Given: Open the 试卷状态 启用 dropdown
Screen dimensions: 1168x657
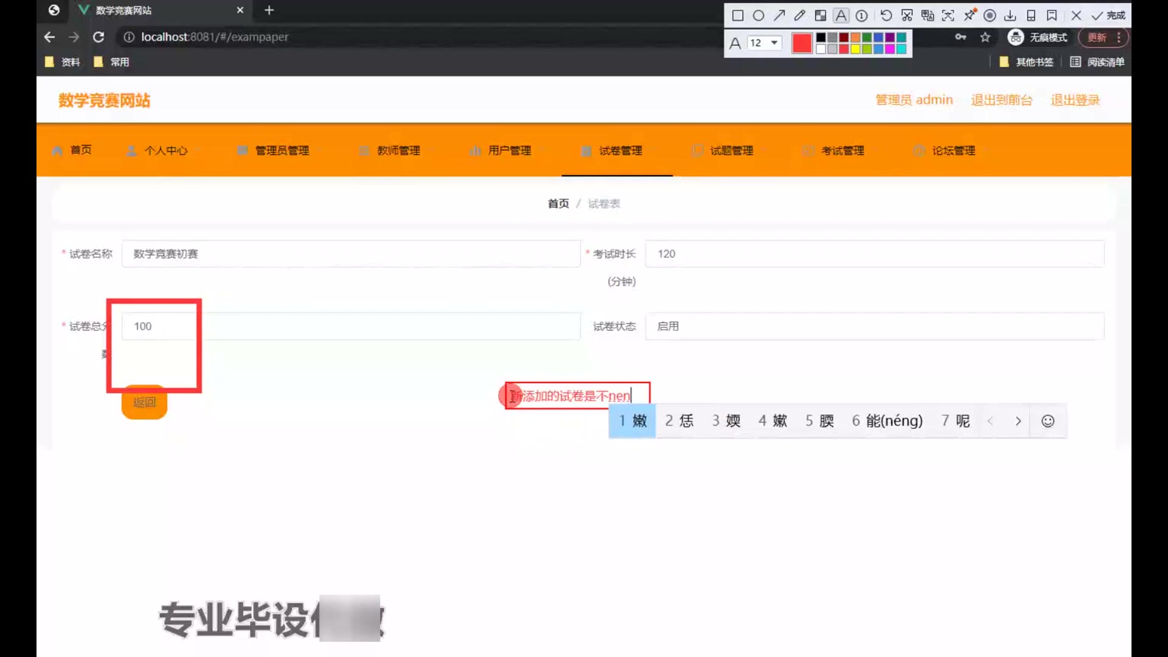Looking at the screenshot, I should pyautogui.click(x=874, y=326).
